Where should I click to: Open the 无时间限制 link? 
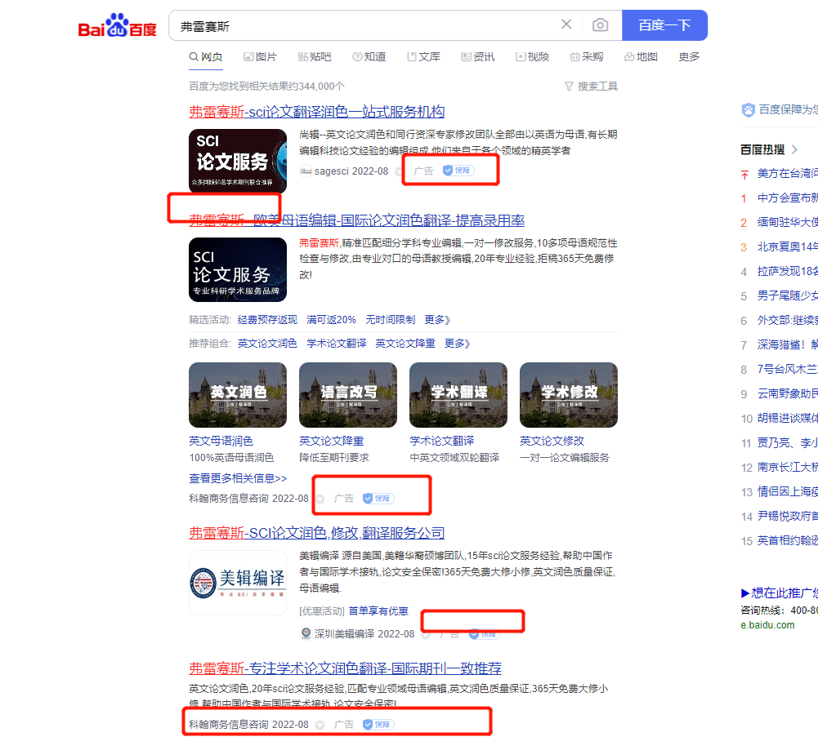click(x=391, y=319)
